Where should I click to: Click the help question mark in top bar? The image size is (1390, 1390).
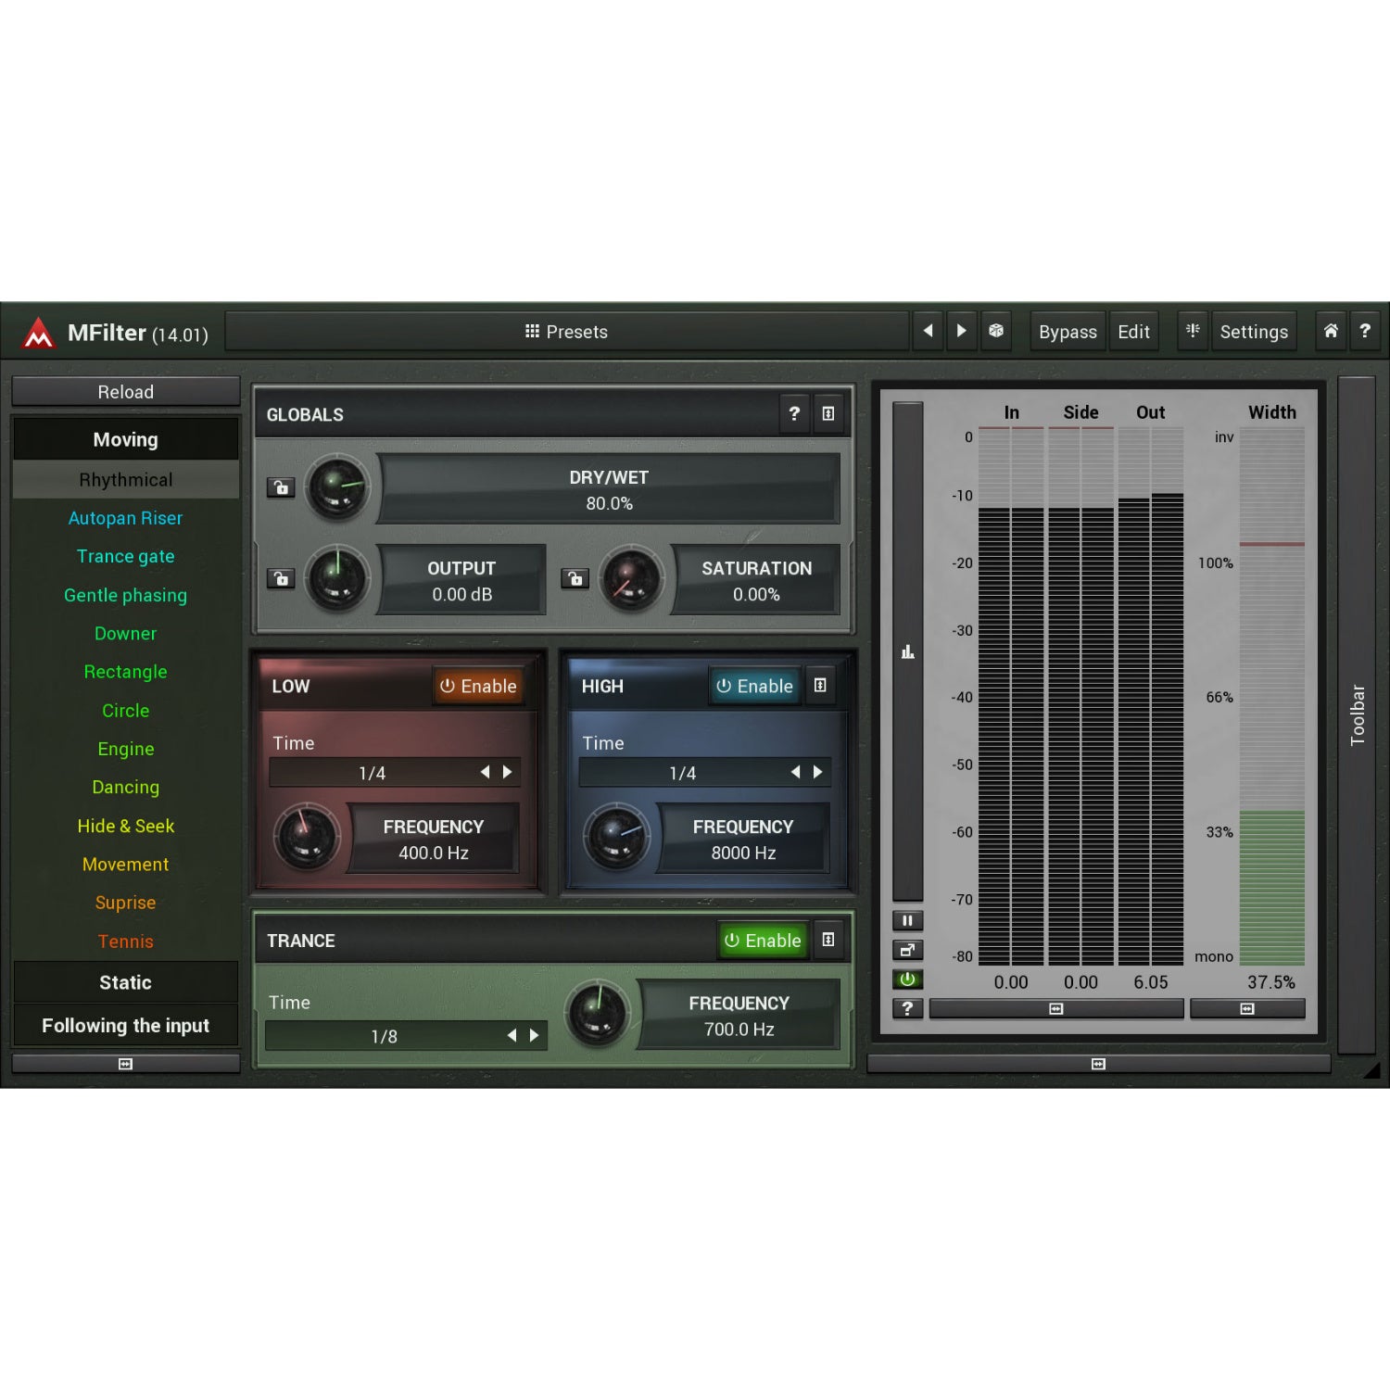click(1365, 331)
